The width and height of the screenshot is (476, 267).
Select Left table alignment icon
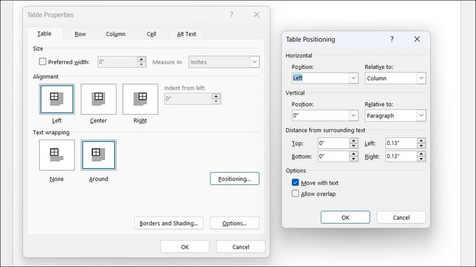click(57, 99)
